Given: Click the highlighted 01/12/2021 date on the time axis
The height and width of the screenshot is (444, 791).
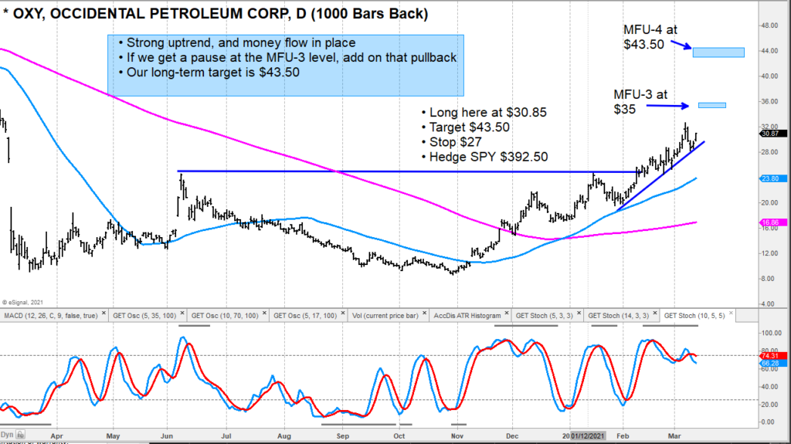Looking at the screenshot, I should click(x=587, y=436).
